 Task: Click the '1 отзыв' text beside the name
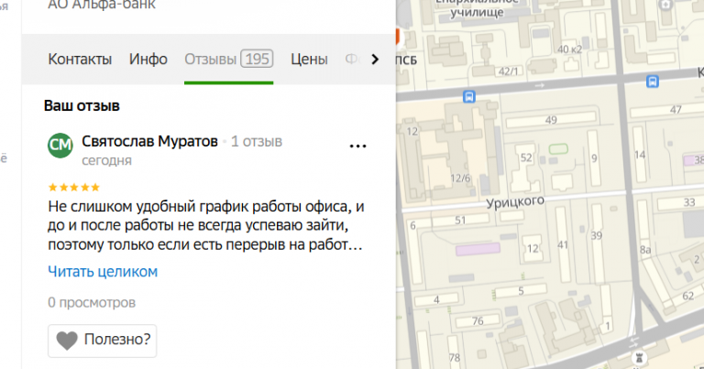257,141
